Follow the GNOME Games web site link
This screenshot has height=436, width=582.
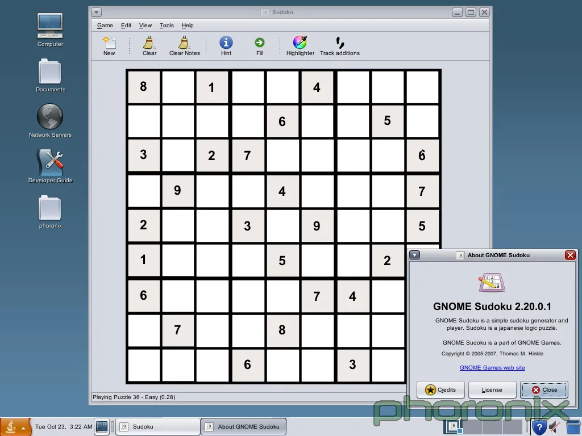click(x=492, y=367)
